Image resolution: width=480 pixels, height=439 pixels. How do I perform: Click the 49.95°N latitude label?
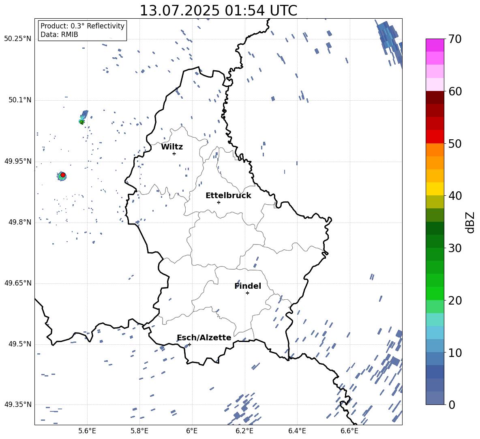[18, 161]
